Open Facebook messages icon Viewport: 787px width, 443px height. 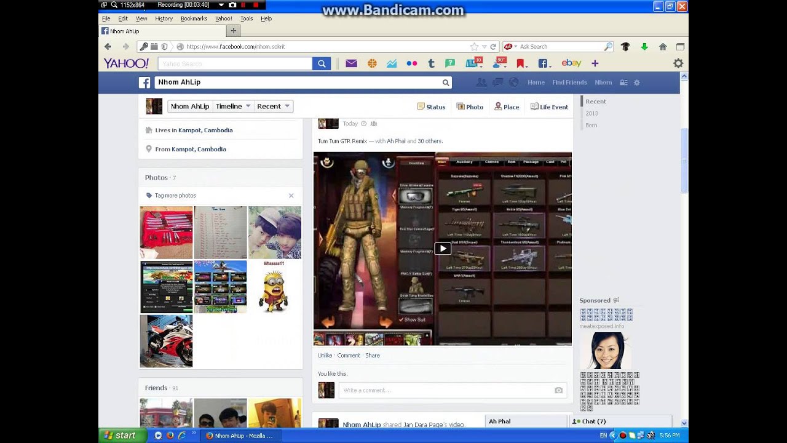coord(498,82)
